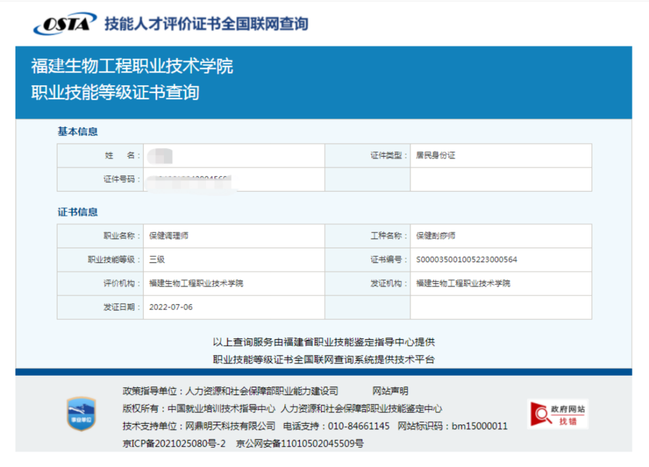
Task: Click the 发证日期 value 2022-07-06
Action: [171, 307]
